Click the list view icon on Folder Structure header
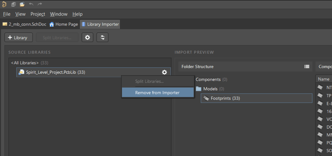The image size is (332, 156). click(x=307, y=66)
